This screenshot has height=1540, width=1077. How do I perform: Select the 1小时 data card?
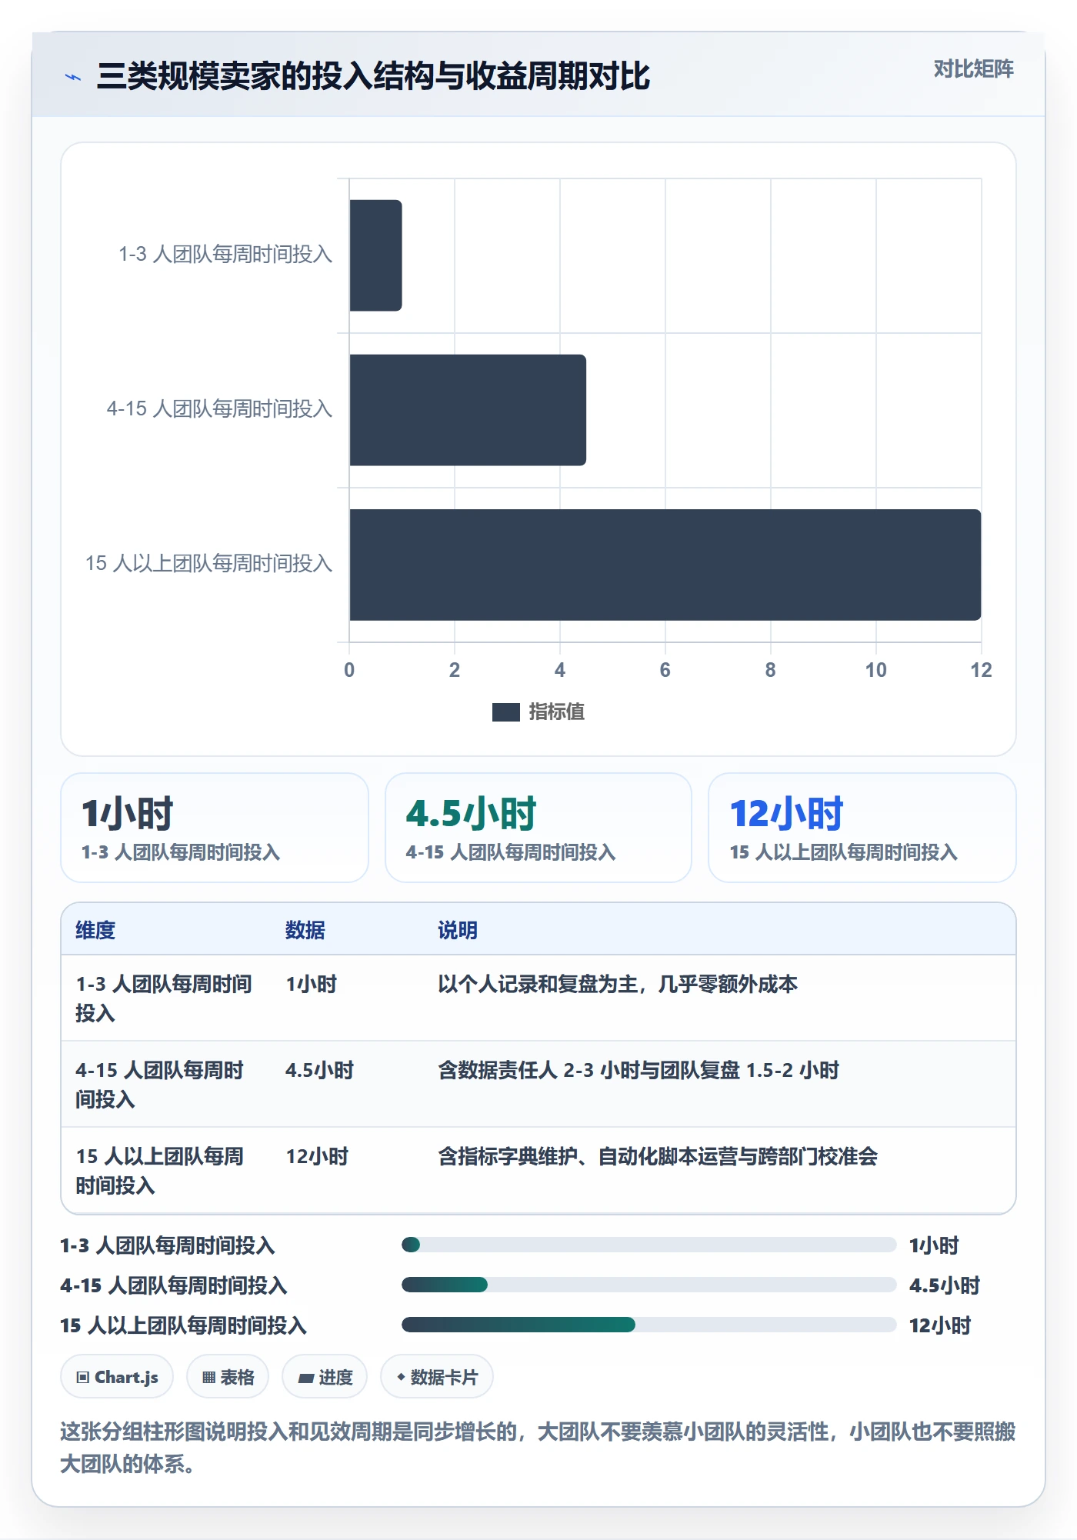click(x=215, y=828)
